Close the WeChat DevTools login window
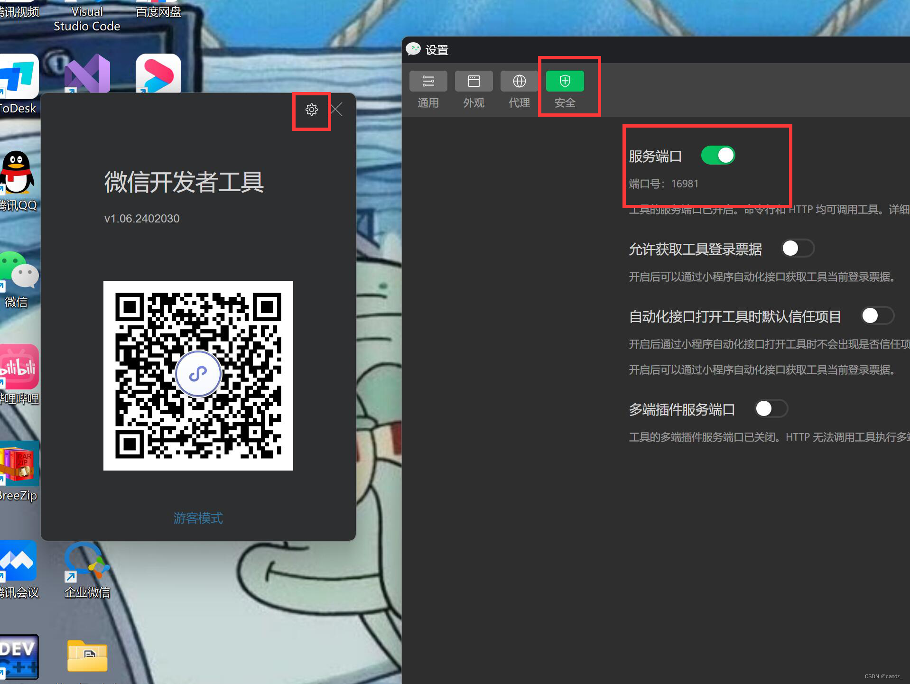This screenshot has width=910, height=684. (336, 110)
